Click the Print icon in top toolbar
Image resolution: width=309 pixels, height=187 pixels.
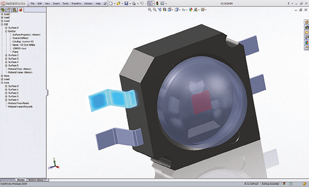point(134,3)
